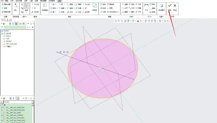Select the Circle (圆) sketch tool

click(x=53, y=12)
